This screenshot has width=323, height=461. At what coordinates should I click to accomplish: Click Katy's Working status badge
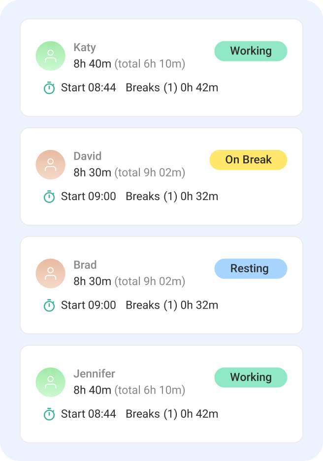251,51
